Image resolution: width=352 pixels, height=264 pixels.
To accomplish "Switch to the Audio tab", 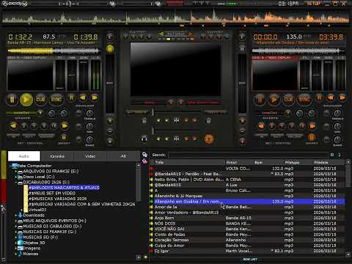I will pos(24,156).
